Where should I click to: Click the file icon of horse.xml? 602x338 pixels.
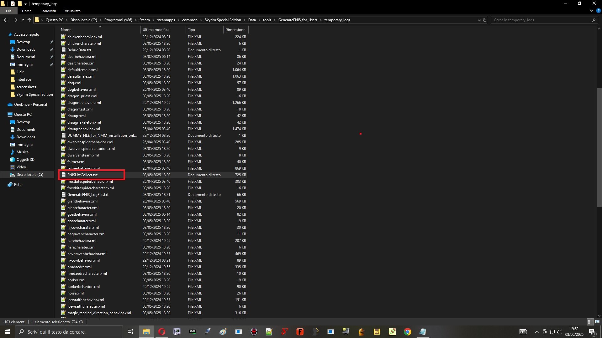[63, 293]
